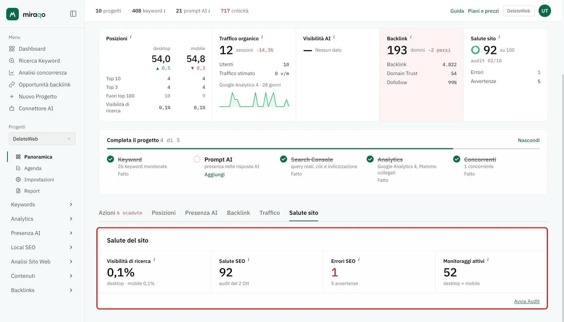Image resolution: width=564 pixels, height=322 pixels.
Task: Expand the Analytics section
Action: pos(42,219)
